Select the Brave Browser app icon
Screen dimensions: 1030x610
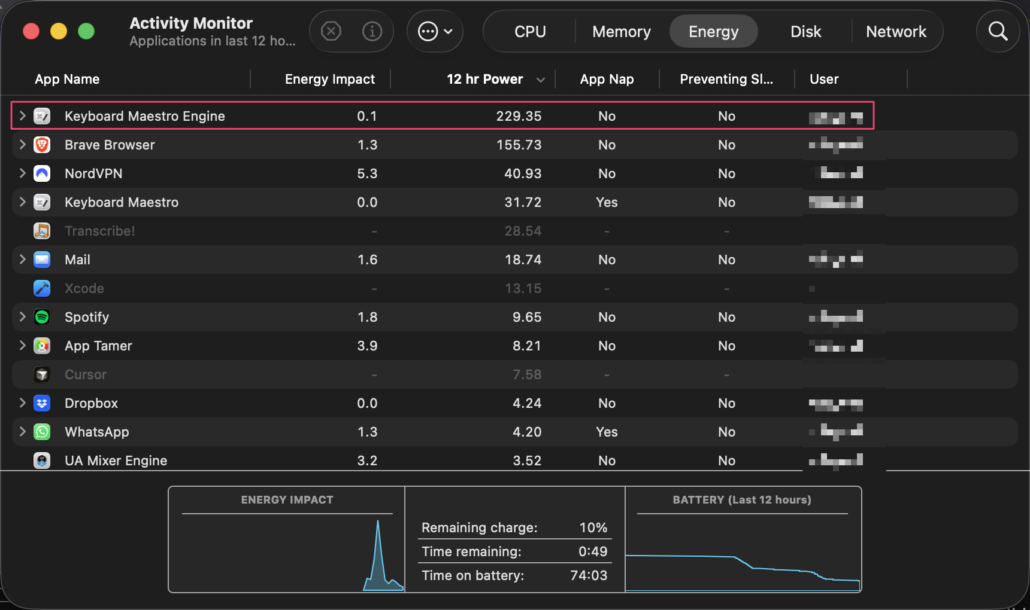tap(42, 145)
